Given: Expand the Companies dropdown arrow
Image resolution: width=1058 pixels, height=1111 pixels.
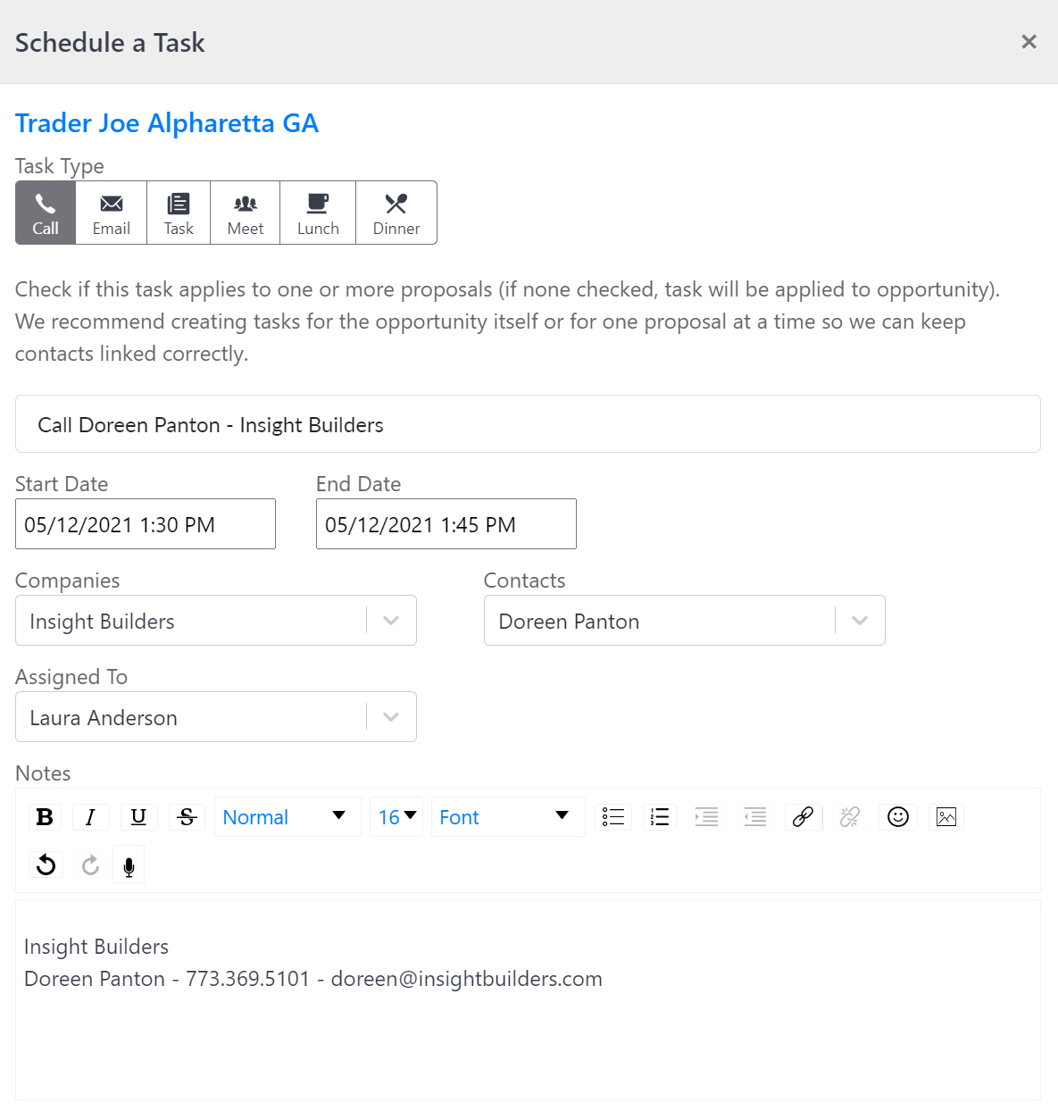Looking at the screenshot, I should coord(391,621).
